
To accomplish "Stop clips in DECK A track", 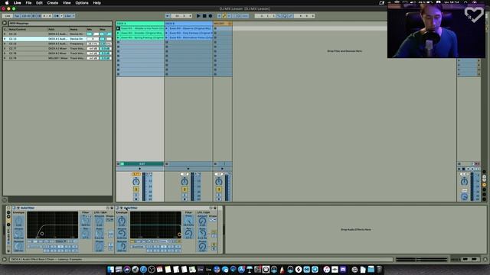I will pyautogui.click(x=118, y=163).
